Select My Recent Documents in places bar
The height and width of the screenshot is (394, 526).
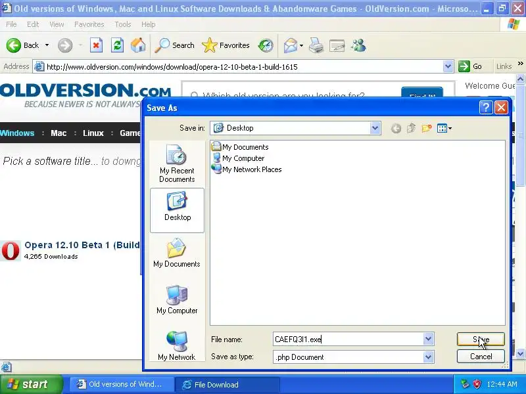tap(177, 164)
